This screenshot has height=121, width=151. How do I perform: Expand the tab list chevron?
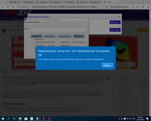[x=6, y=2]
